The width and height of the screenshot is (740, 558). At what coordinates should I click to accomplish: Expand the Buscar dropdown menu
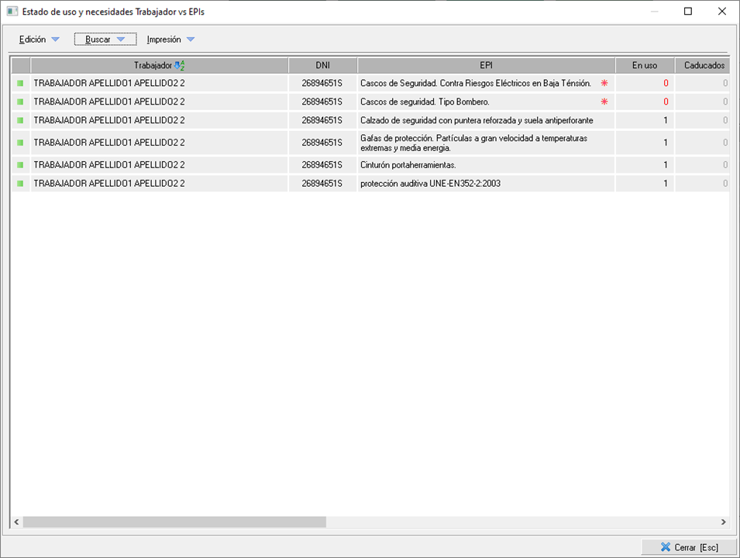pyautogui.click(x=105, y=40)
